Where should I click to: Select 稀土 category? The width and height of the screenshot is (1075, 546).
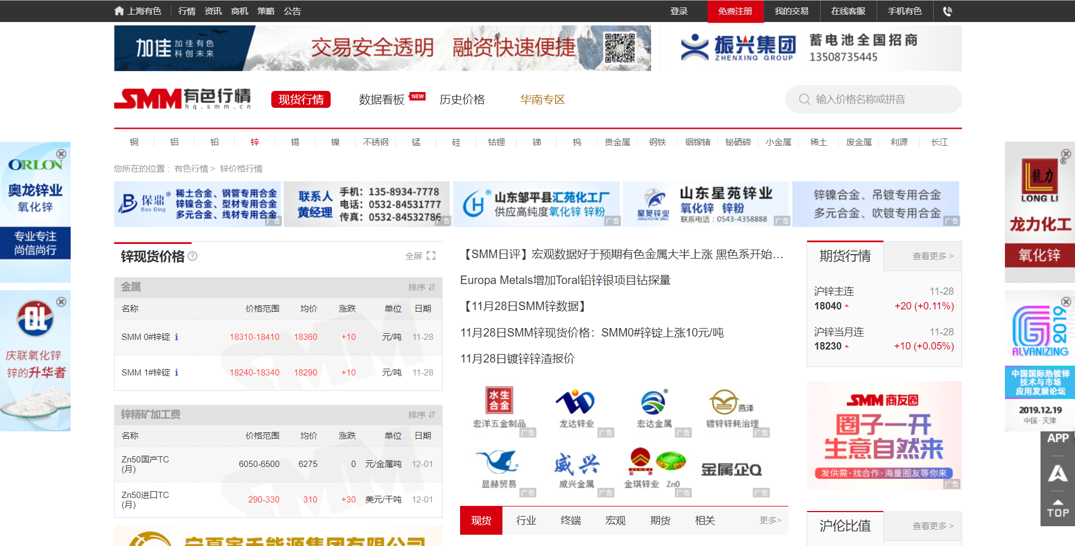point(818,142)
